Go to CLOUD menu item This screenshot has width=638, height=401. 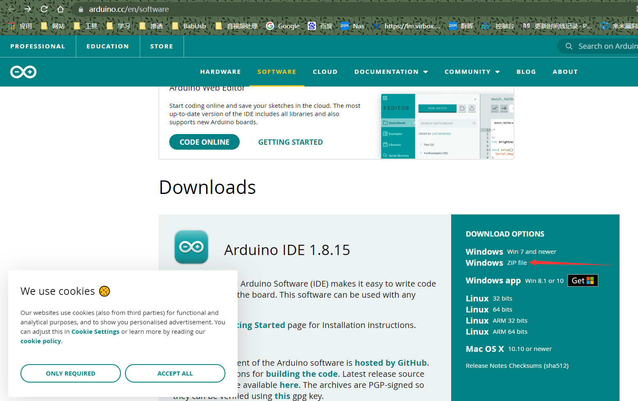tap(325, 72)
